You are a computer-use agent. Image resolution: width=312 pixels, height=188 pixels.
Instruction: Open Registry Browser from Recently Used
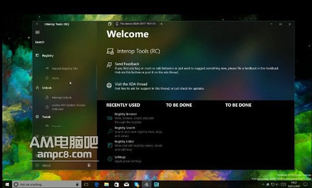click(126, 114)
